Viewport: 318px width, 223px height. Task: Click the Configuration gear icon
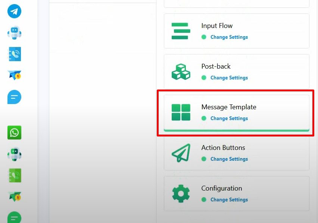181,194
